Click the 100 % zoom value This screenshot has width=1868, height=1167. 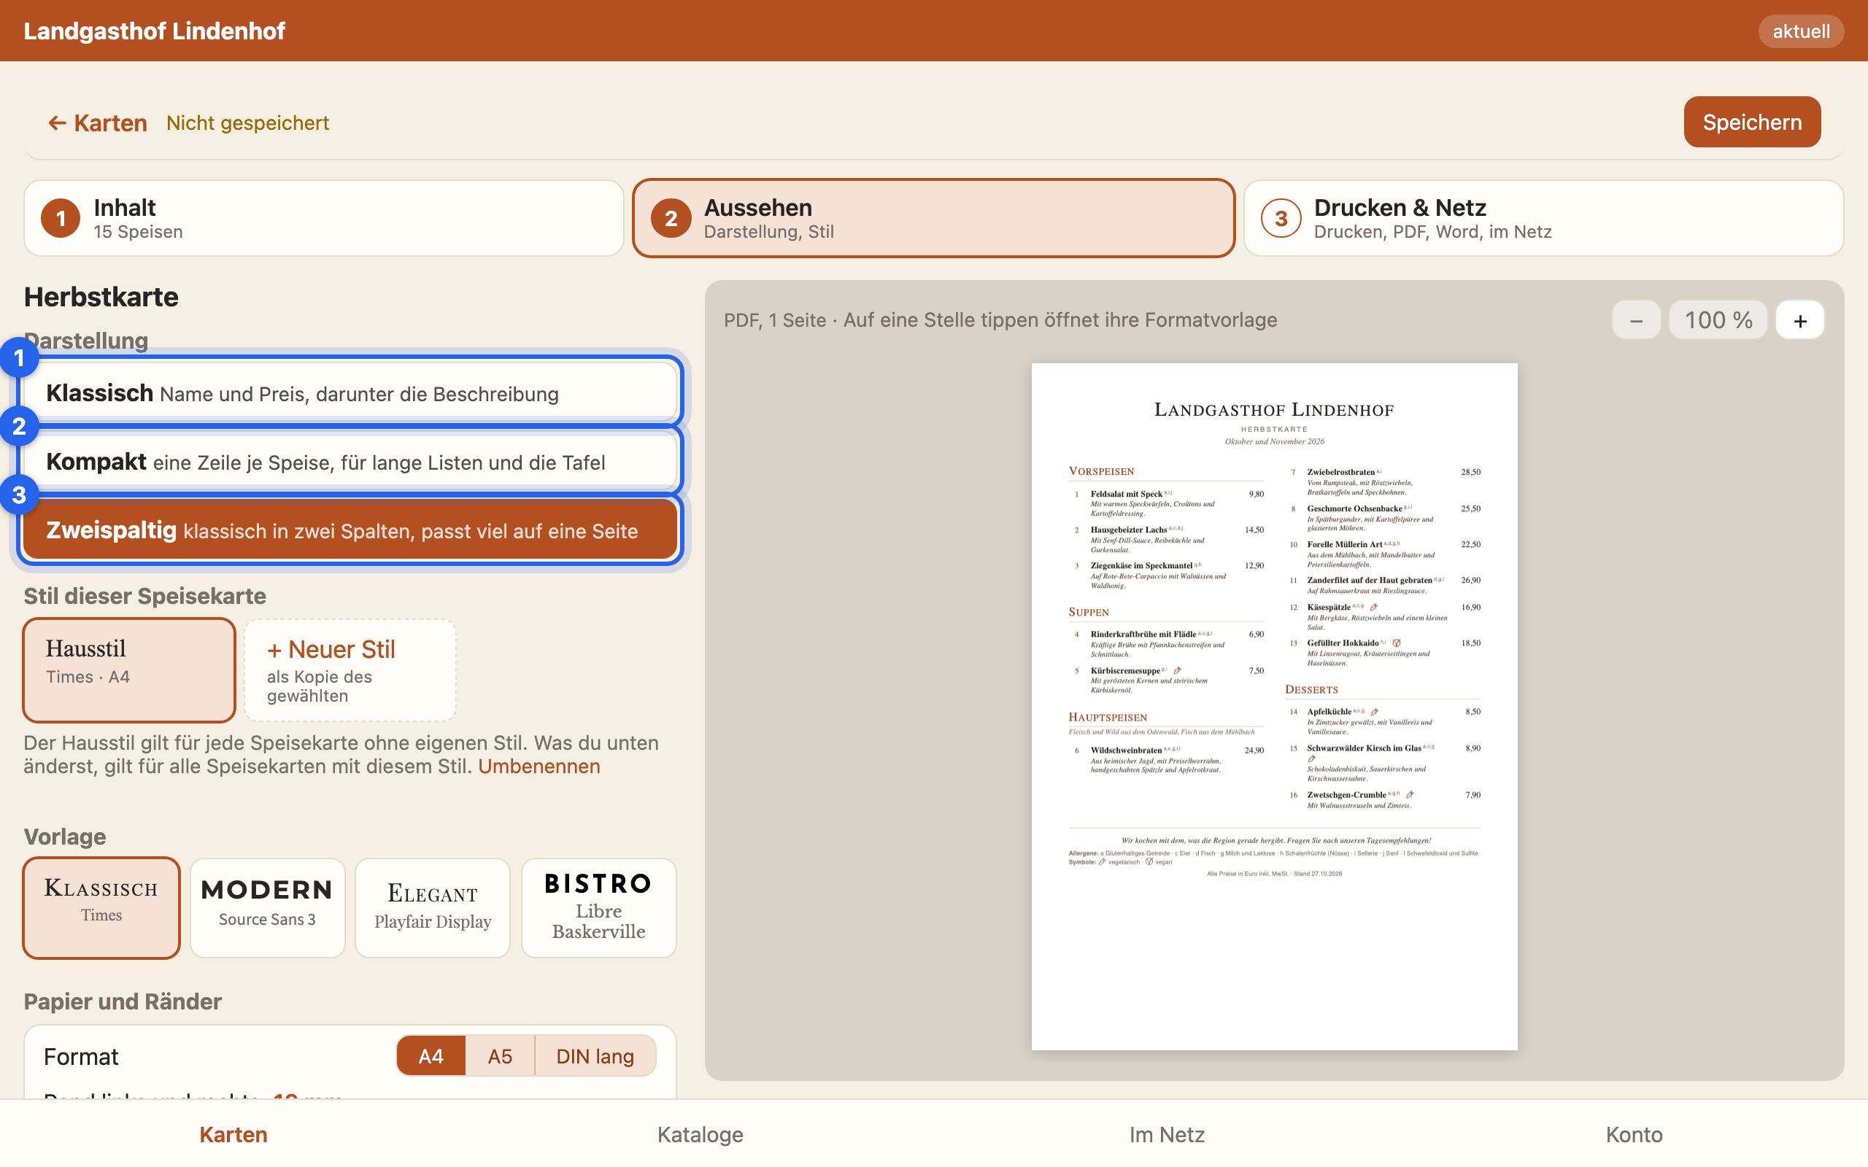coord(1718,320)
